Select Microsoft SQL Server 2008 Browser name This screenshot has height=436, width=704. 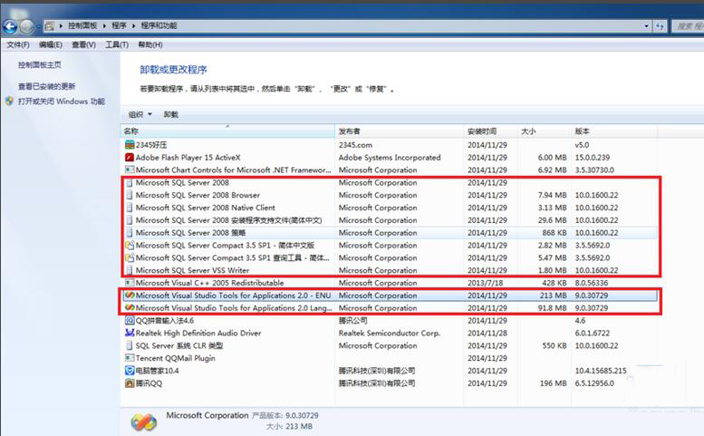pyautogui.click(x=198, y=195)
